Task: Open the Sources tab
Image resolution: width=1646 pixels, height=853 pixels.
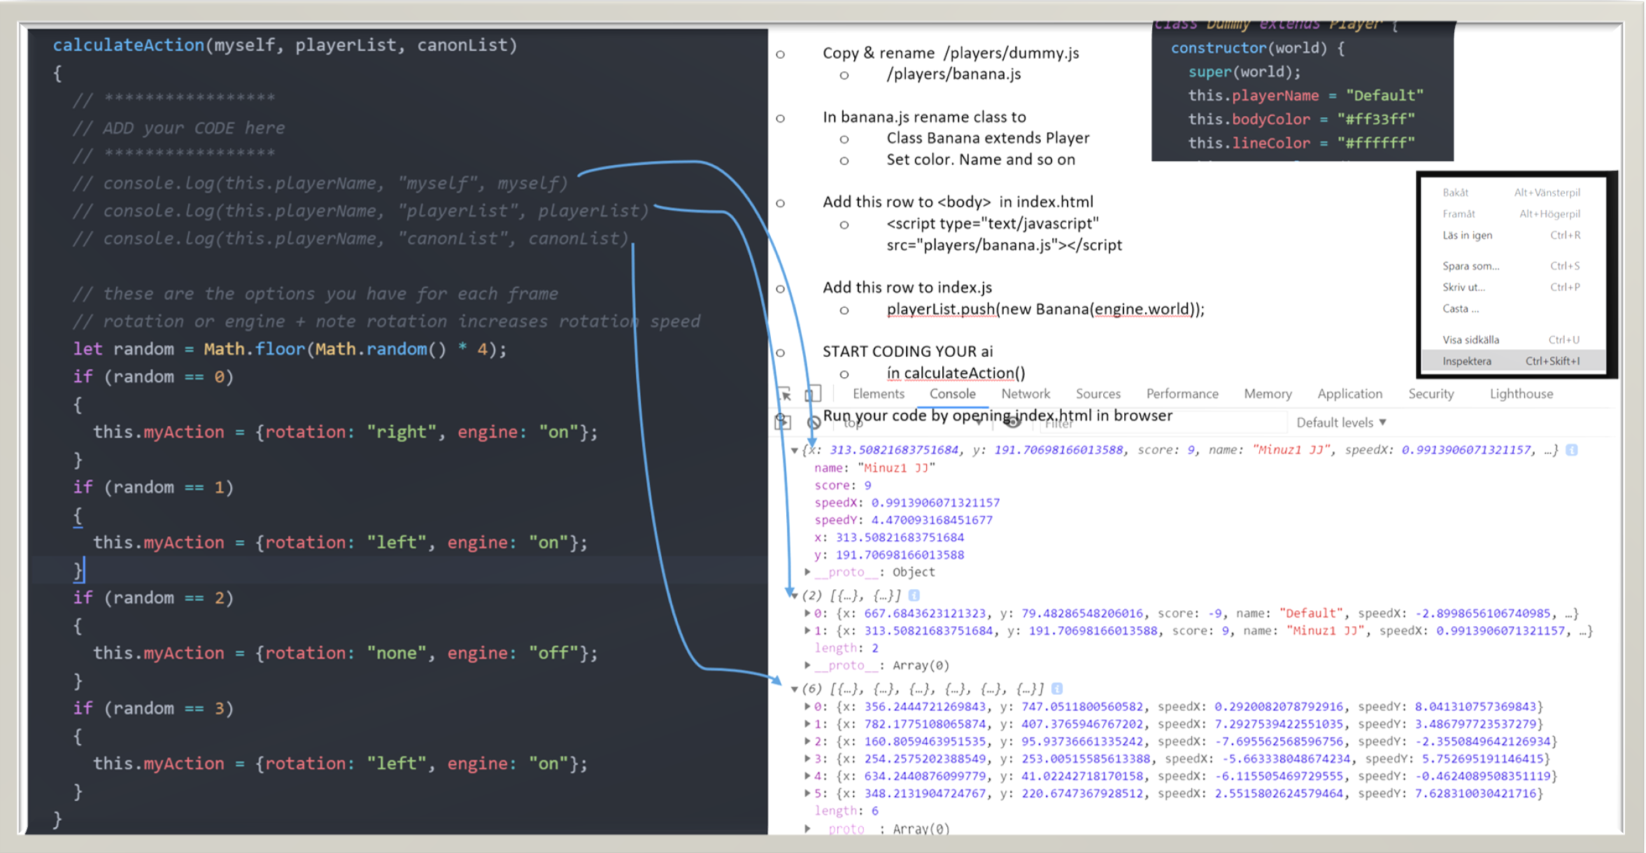Action: 1098,394
